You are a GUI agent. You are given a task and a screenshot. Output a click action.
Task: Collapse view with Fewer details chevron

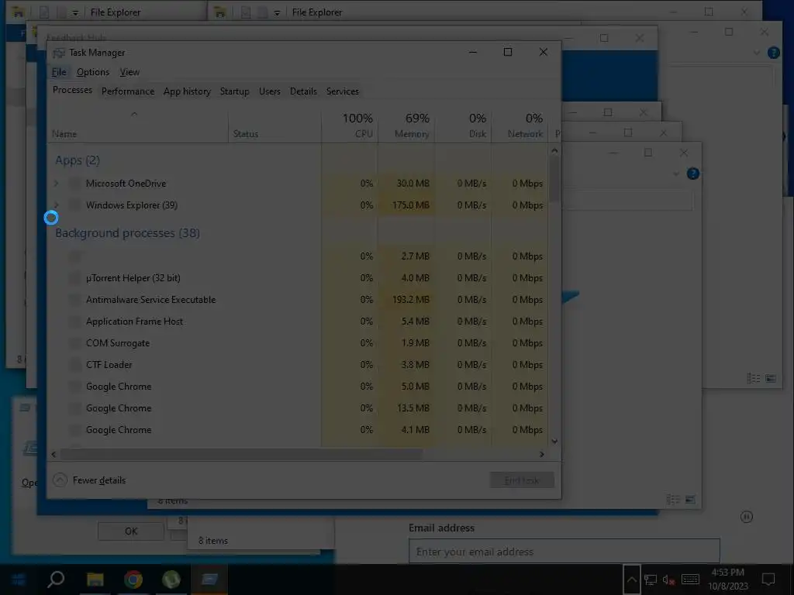coord(60,480)
